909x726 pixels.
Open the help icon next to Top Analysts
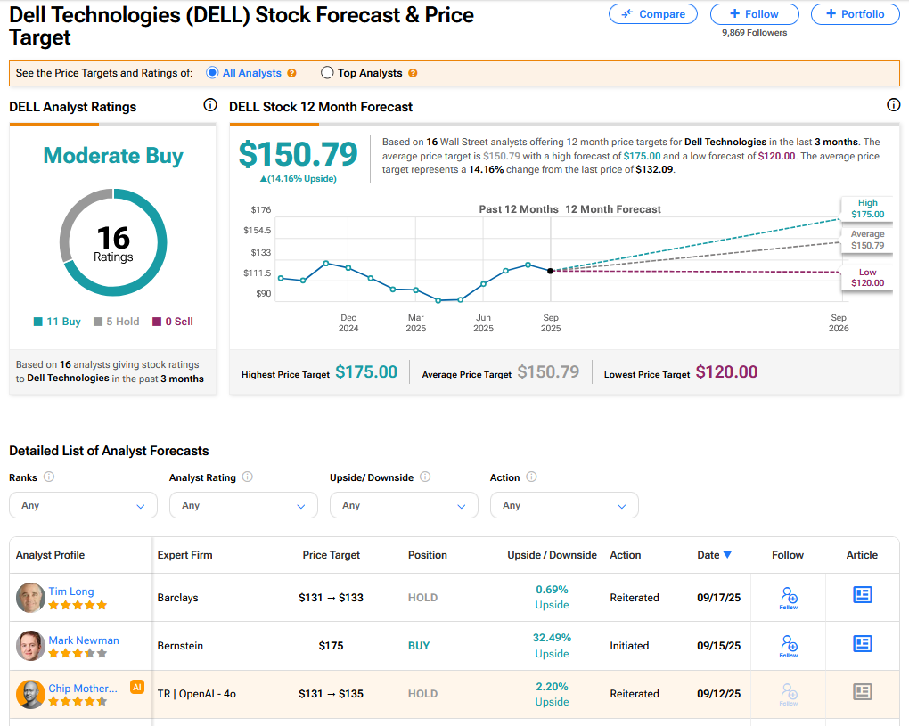[x=413, y=73]
